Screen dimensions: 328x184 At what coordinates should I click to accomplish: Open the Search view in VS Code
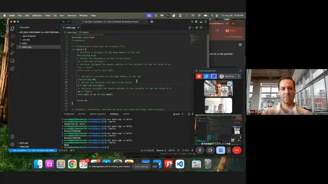12,37
